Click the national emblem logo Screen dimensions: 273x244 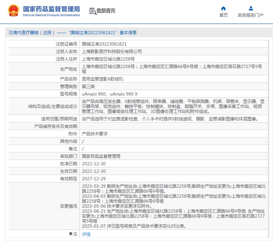pos(14,11)
